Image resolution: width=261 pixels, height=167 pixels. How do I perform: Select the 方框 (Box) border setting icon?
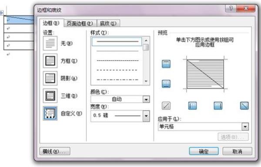coord(50,61)
